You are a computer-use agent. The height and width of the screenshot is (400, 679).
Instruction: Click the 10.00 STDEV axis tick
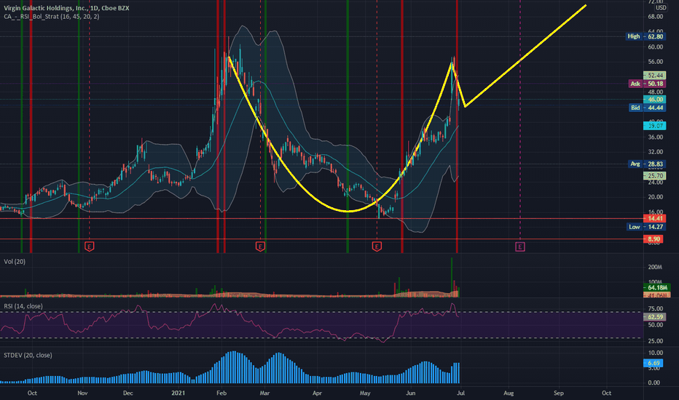[655, 353]
